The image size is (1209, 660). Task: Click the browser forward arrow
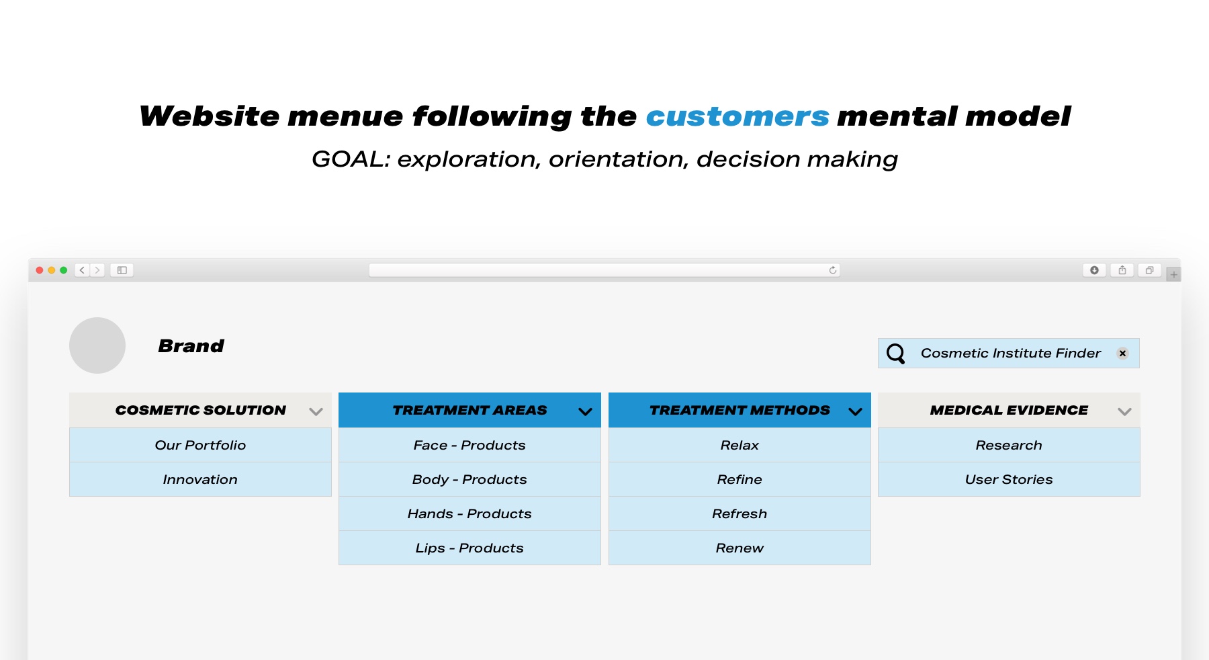97,270
